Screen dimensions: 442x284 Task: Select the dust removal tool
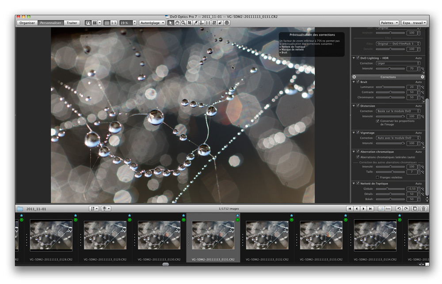pos(221,23)
